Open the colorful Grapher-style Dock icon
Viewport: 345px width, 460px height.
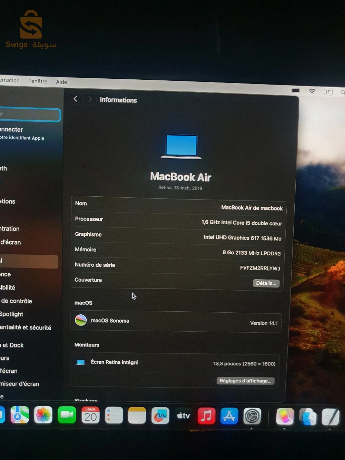285,417
